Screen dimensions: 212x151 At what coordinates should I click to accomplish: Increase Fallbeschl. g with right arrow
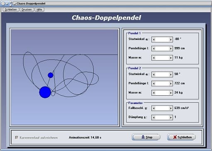point(171,108)
